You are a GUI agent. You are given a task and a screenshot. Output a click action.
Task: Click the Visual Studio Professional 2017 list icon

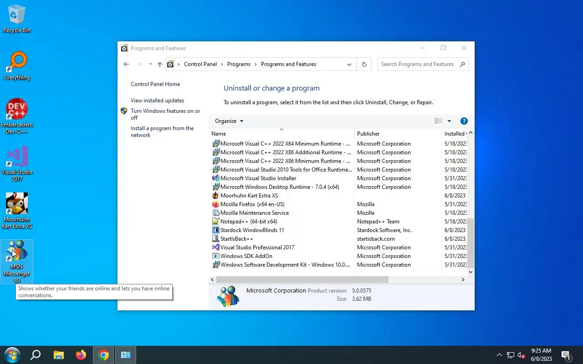[216, 248]
